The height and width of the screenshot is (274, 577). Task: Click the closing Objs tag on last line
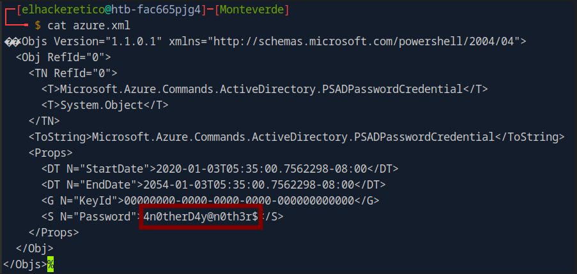pos(24,264)
